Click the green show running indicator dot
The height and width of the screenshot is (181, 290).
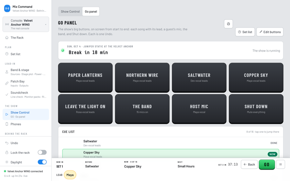point(63,50)
